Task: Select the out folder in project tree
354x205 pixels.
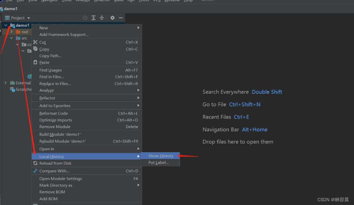Action: coord(25,32)
